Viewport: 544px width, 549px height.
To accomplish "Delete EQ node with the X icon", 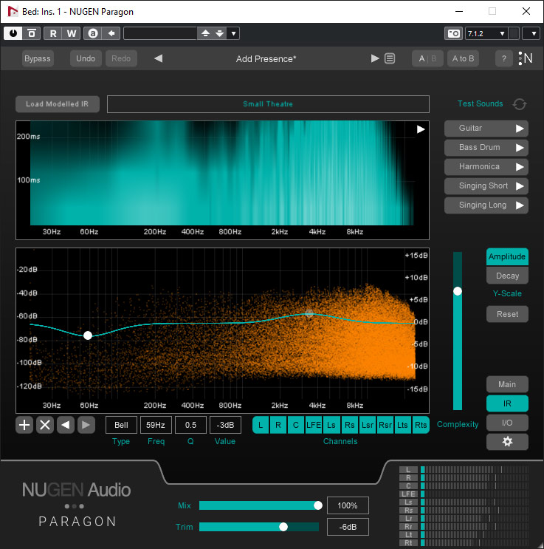I will [x=45, y=425].
